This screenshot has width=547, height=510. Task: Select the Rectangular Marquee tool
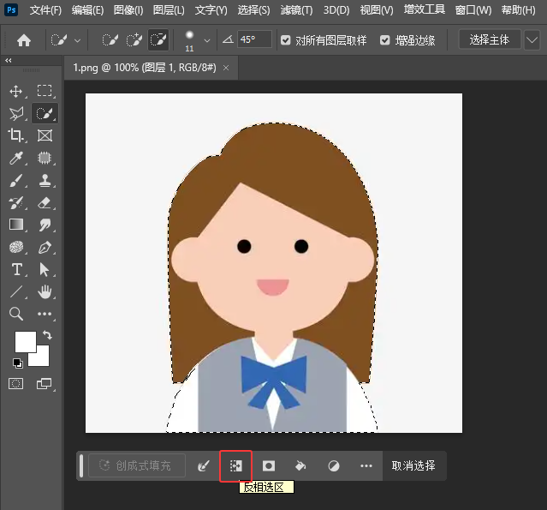tap(45, 91)
